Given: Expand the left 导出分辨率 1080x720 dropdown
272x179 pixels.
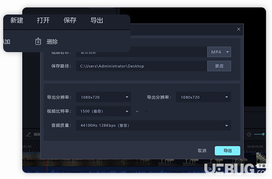Looking at the screenshot, I should [x=104, y=97].
